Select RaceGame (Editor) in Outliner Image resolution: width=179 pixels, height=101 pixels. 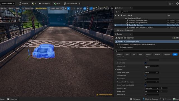[134, 18]
